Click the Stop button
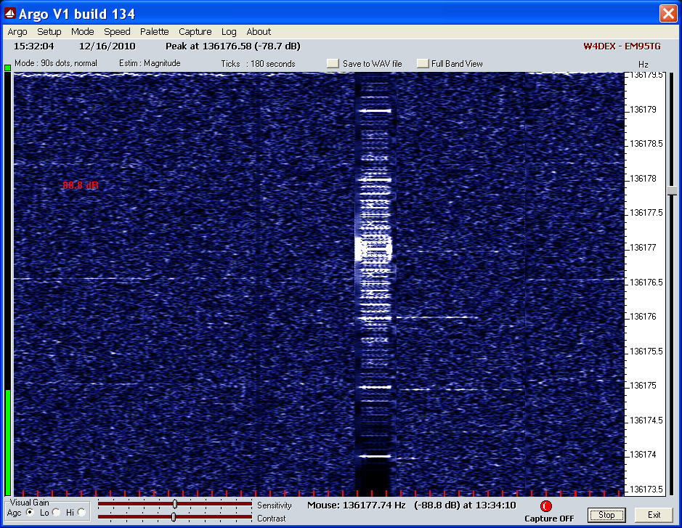The image size is (682, 528). 606,515
